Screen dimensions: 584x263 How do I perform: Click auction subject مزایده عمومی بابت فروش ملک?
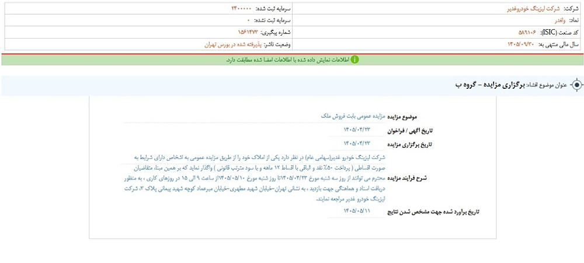(353, 116)
